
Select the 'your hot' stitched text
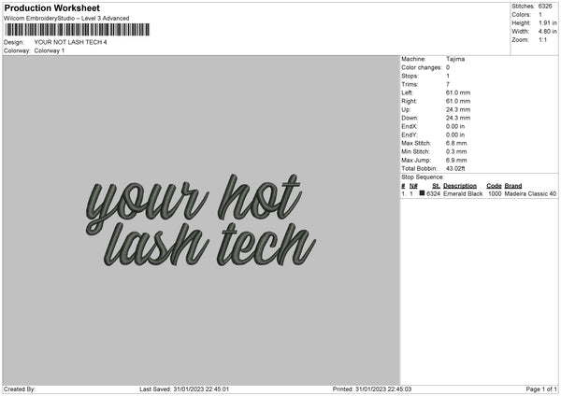tap(194, 193)
